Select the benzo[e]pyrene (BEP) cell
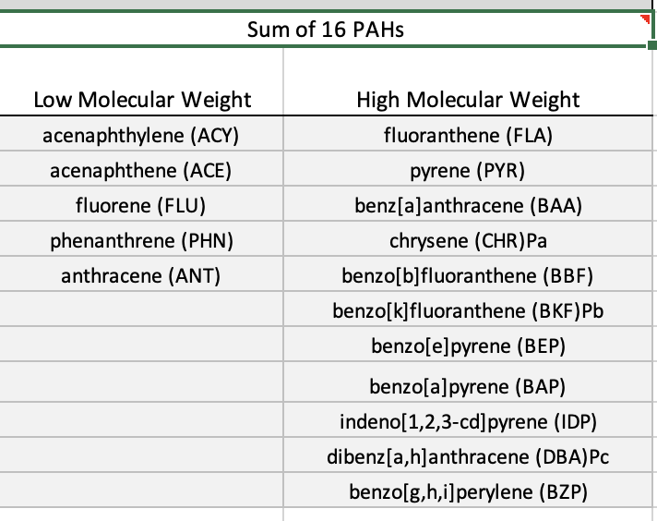The width and height of the screenshot is (657, 521). tap(468, 345)
